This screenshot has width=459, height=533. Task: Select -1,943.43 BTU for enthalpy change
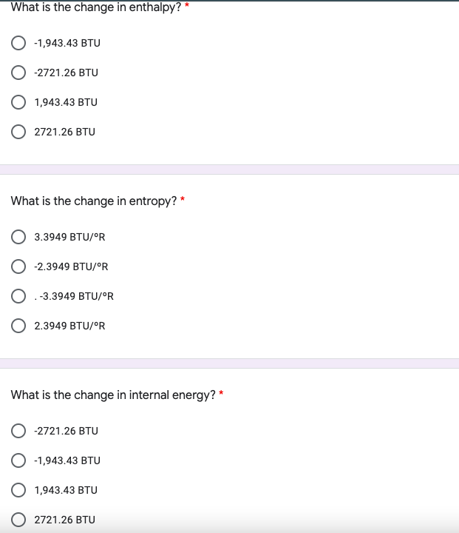(18, 43)
